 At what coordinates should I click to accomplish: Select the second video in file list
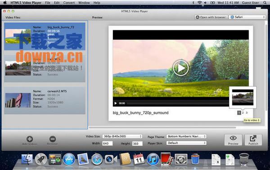45,68
